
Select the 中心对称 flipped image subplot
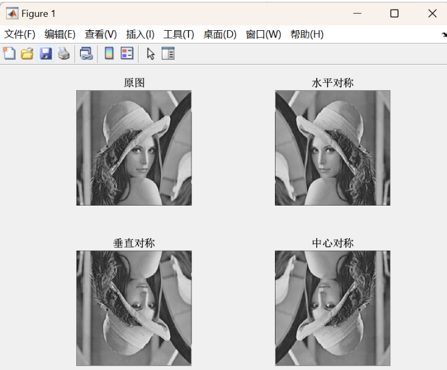tap(333, 308)
